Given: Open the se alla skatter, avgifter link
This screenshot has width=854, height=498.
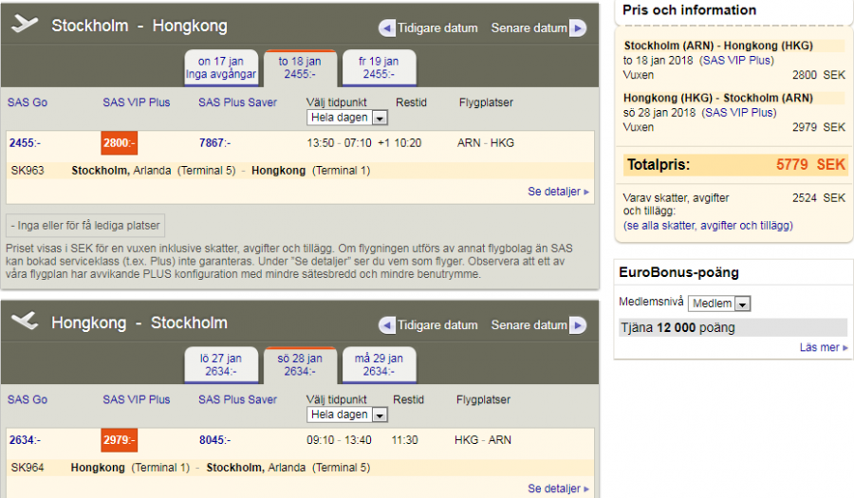Looking at the screenshot, I should (708, 226).
